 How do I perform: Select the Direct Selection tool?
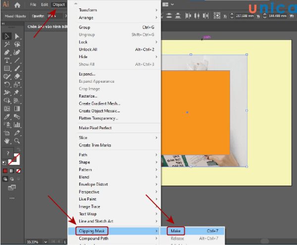17,36
